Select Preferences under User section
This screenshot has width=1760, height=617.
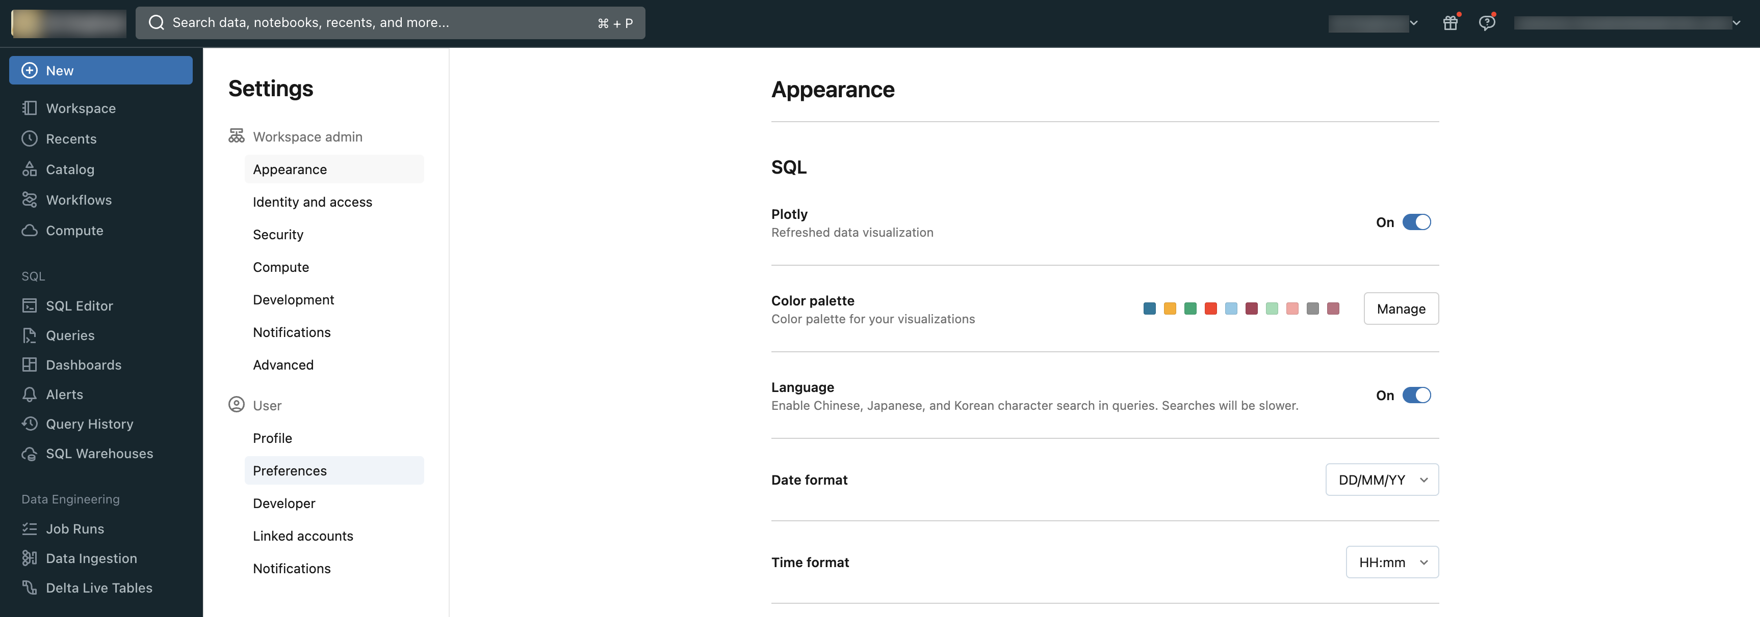point(290,470)
